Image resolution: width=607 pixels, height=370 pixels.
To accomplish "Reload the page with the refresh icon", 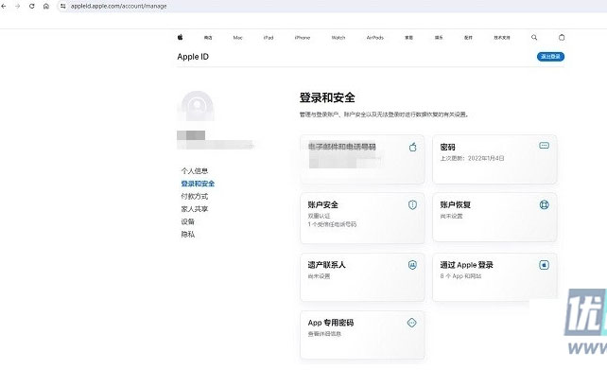I will [x=32, y=7].
